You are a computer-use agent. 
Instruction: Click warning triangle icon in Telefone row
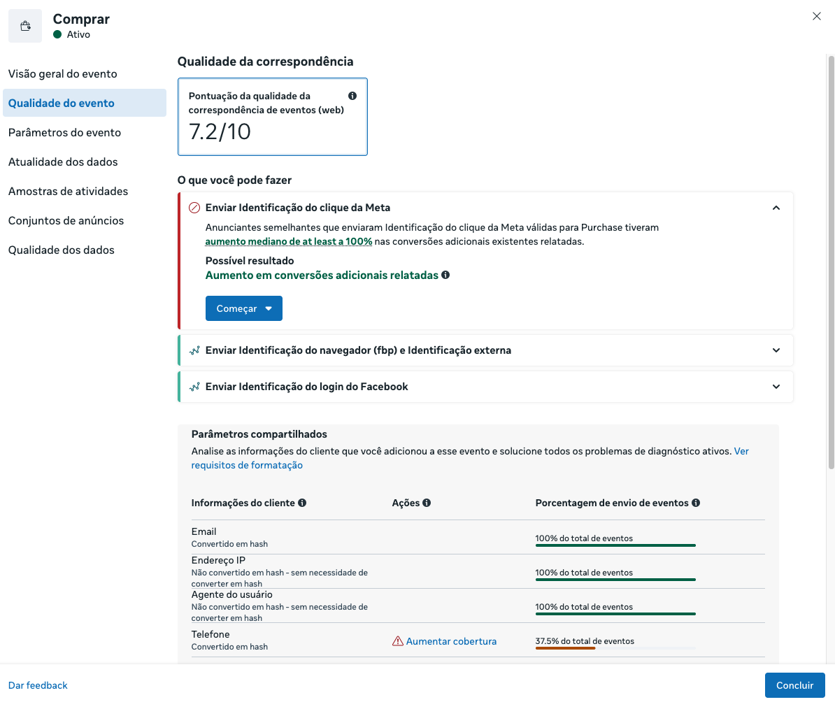(398, 641)
